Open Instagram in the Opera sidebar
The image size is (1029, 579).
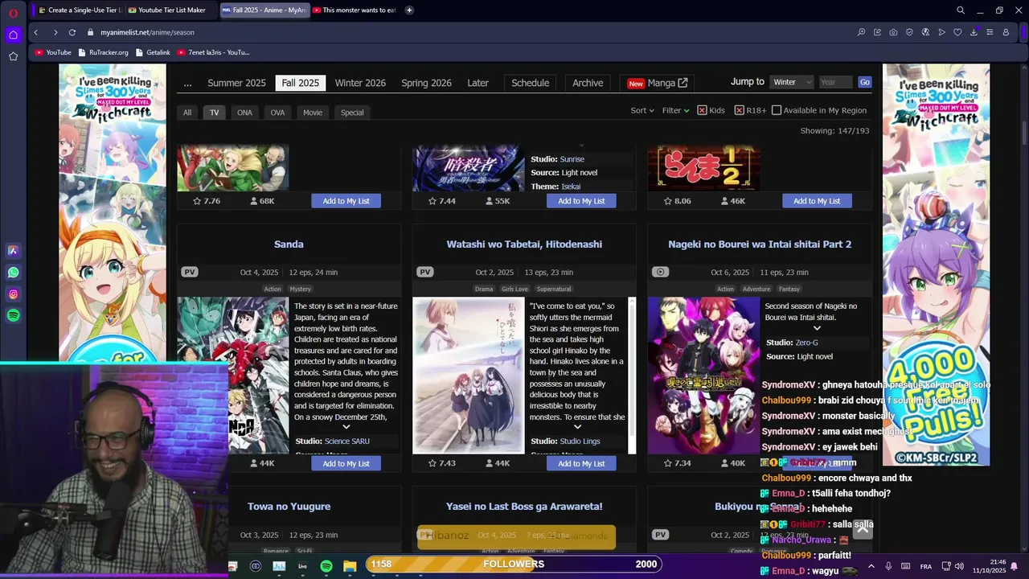pos(13,294)
